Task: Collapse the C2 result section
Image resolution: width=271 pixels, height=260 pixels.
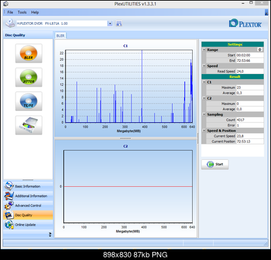Action: tap(204, 98)
